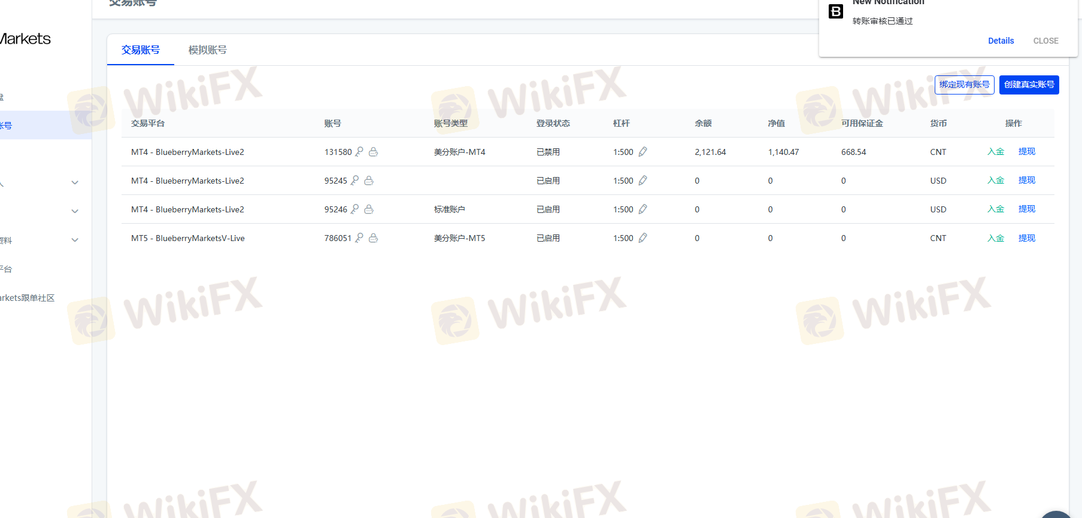Click 已禁用 status for account 131580

pos(548,152)
